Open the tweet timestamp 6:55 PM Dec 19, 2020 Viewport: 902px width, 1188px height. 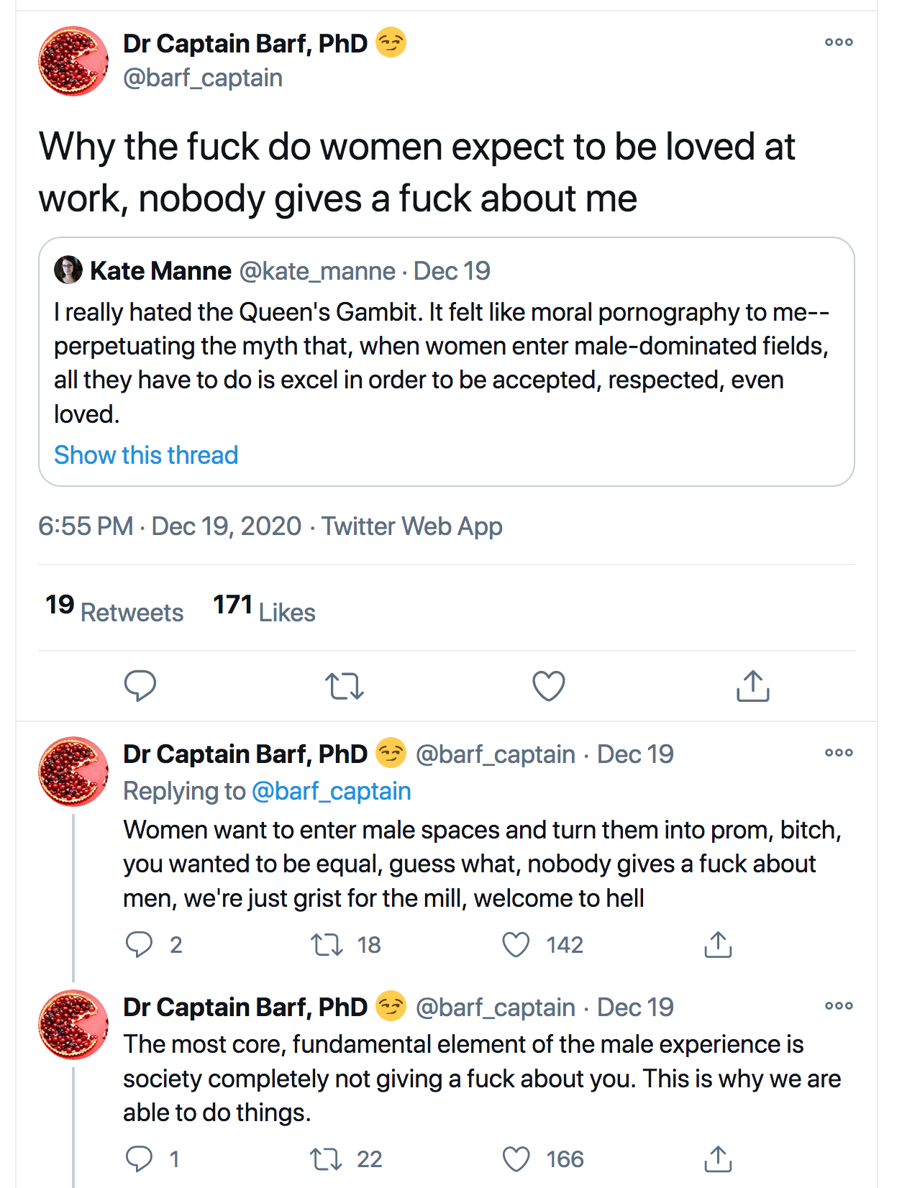[170, 526]
